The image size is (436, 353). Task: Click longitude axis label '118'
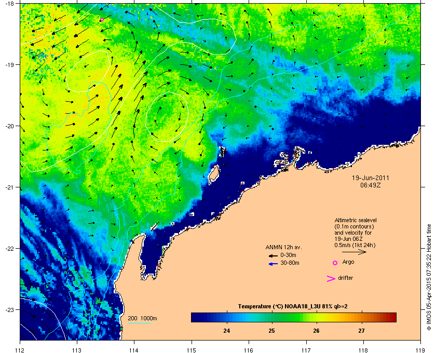(363, 350)
